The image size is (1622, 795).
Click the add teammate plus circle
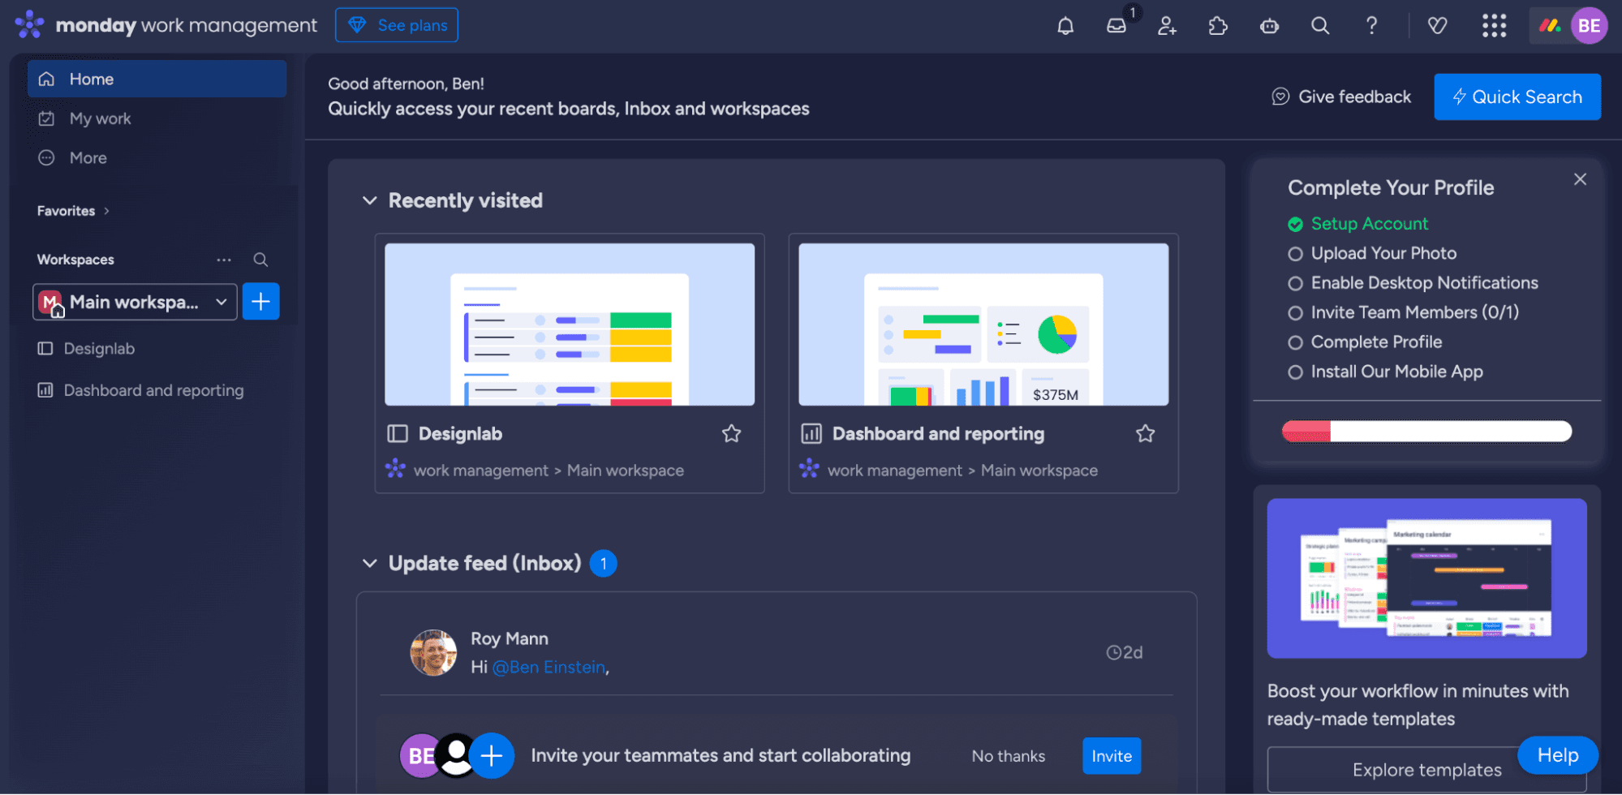tap(492, 756)
